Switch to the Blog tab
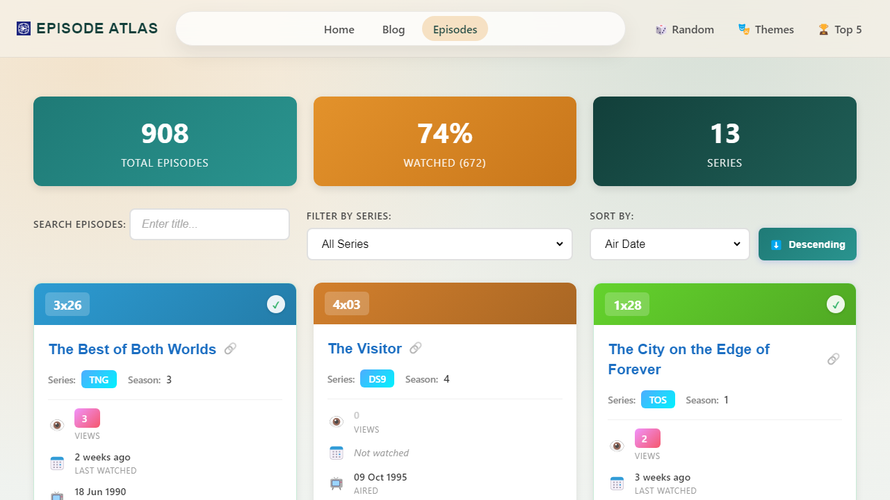Image resolution: width=890 pixels, height=500 pixels. point(394,29)
